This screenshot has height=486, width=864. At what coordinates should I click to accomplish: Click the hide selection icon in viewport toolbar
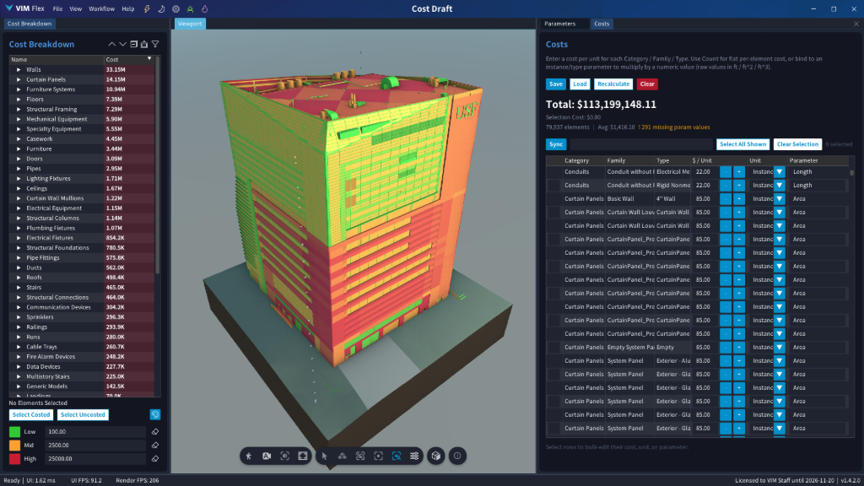point(360,456)
